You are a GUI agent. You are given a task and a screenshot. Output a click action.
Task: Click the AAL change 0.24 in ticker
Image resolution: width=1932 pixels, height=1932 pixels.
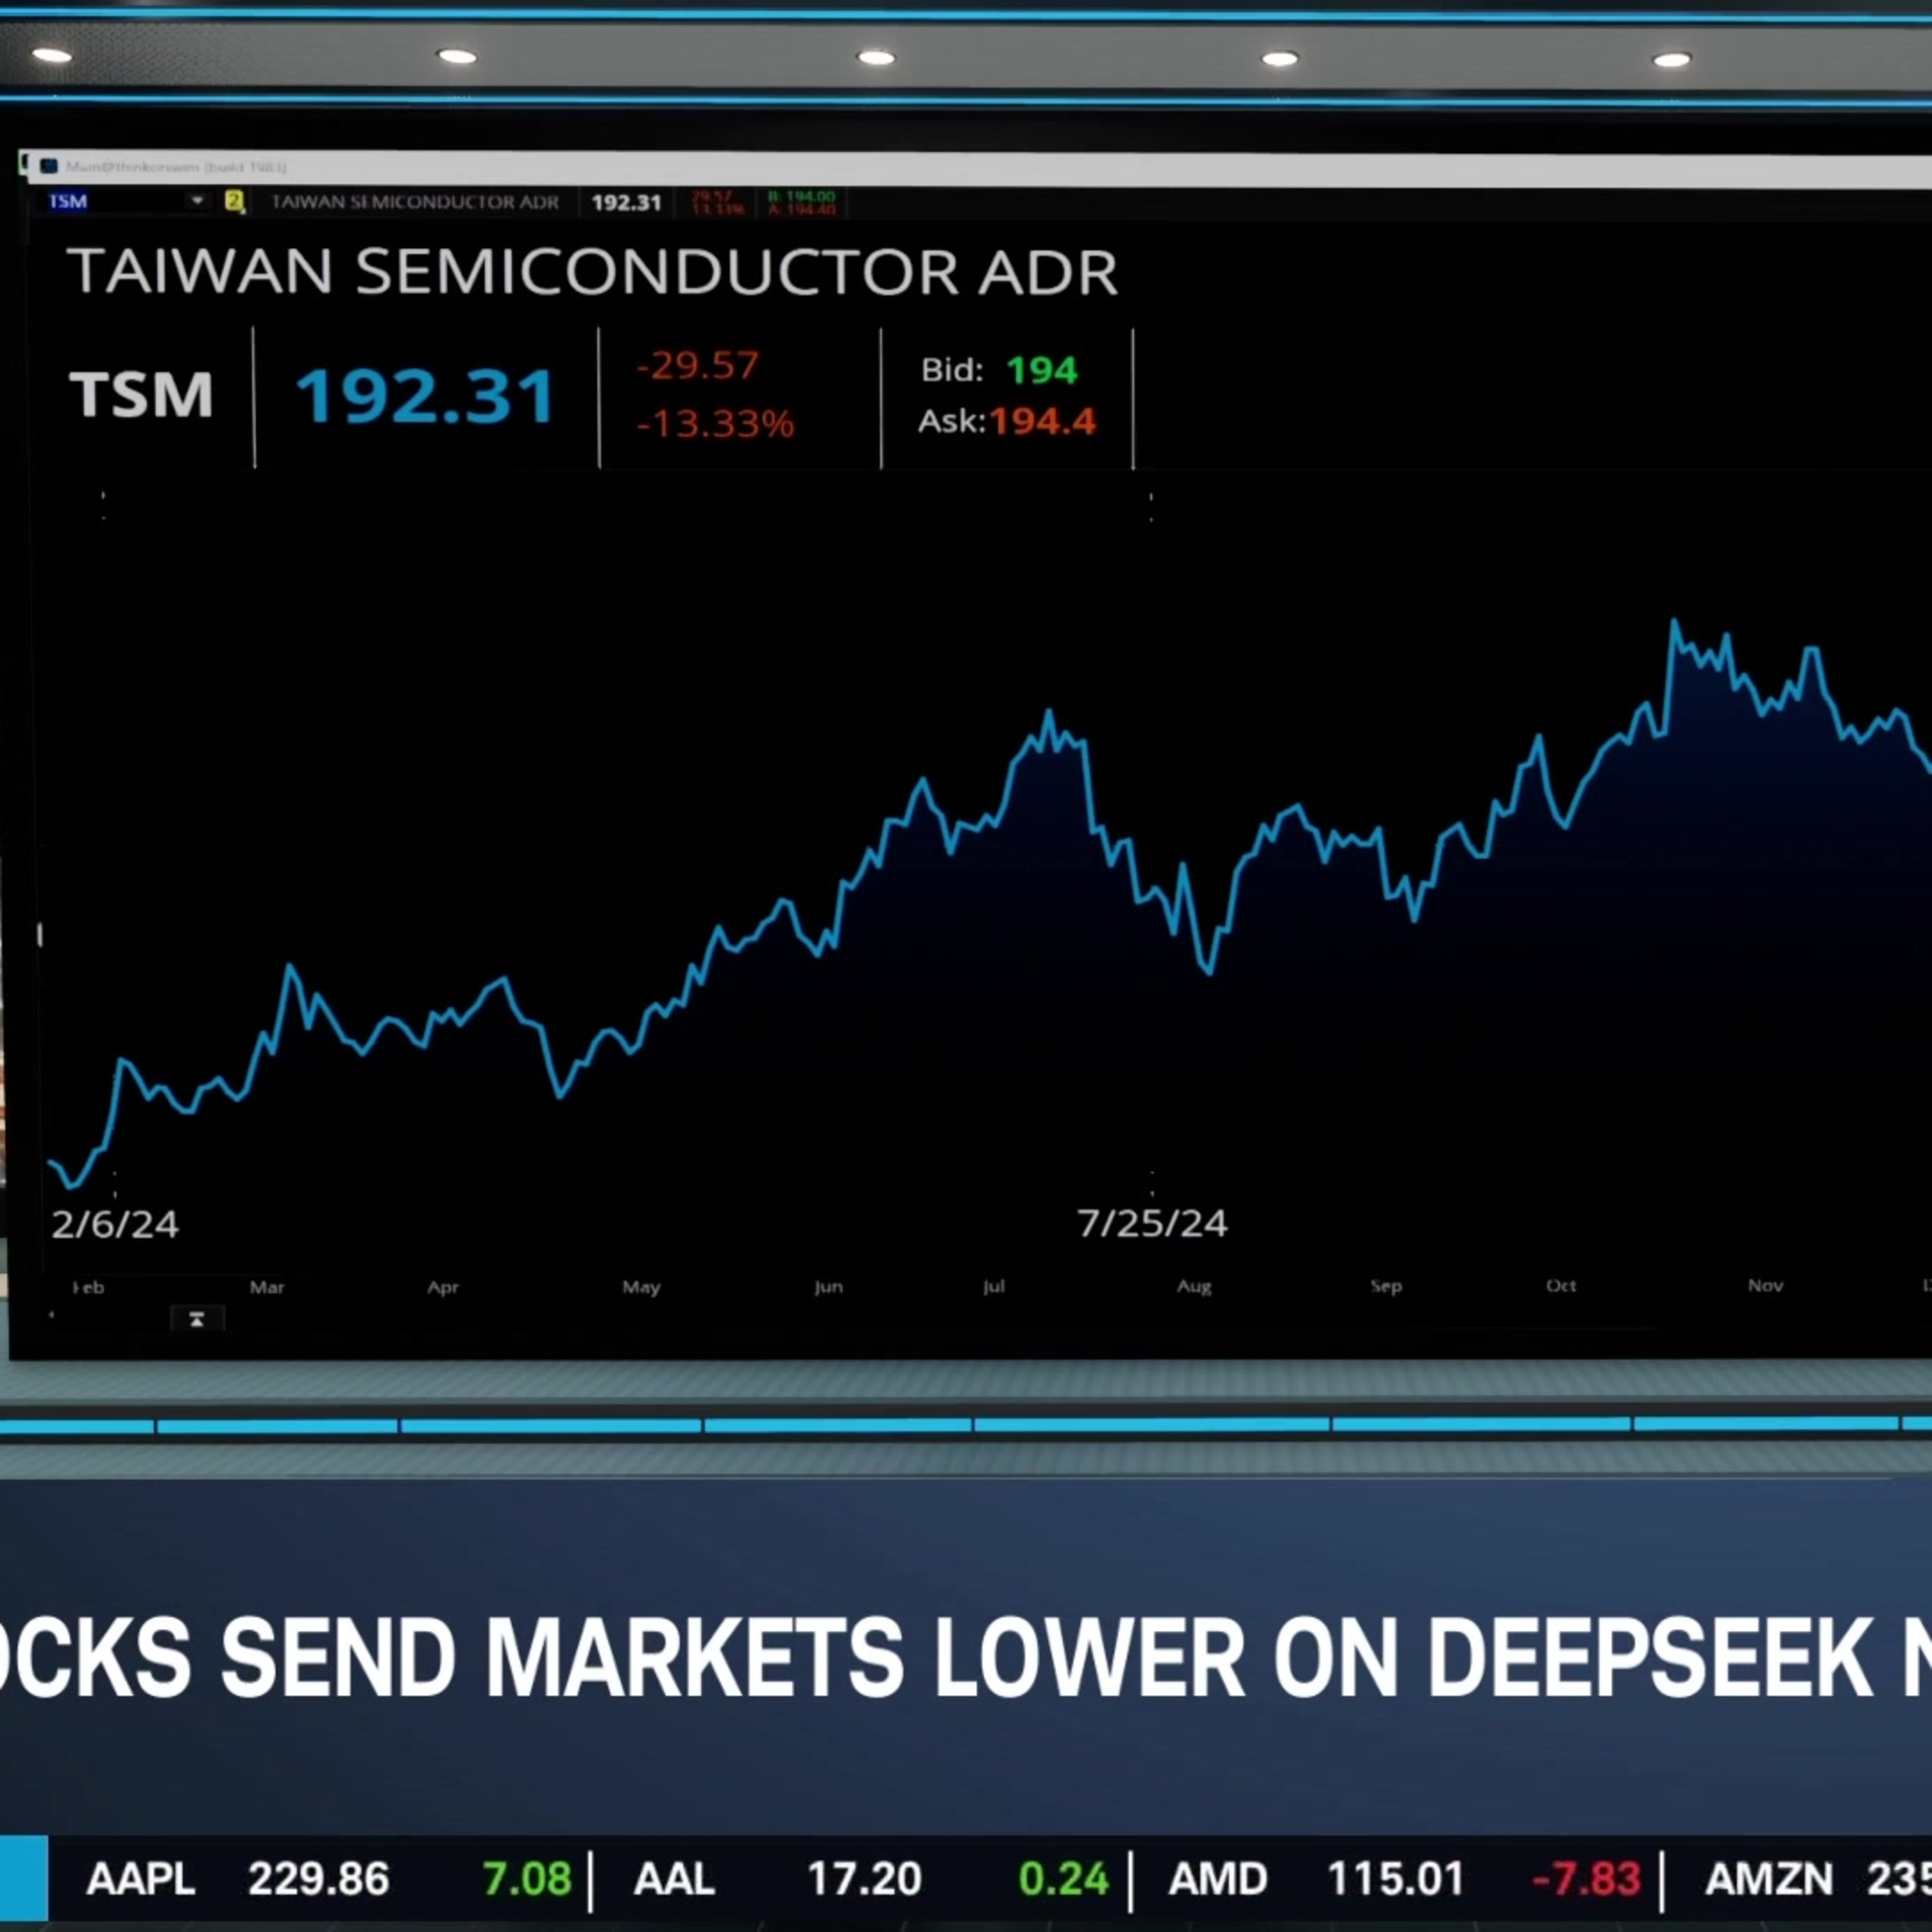pyautogui.click(x=1064, y=1879)
